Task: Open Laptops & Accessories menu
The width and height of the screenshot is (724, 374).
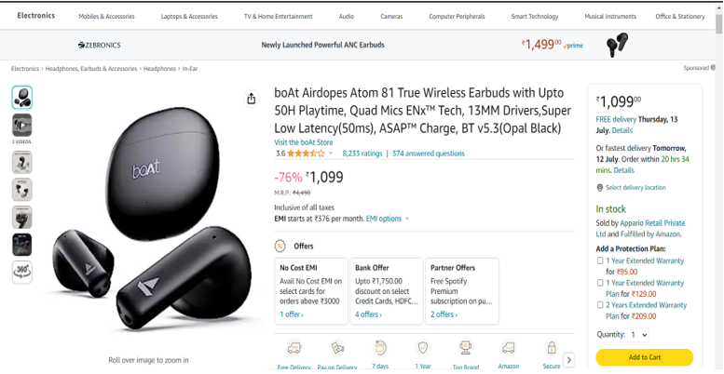Action: pos(189,17)
